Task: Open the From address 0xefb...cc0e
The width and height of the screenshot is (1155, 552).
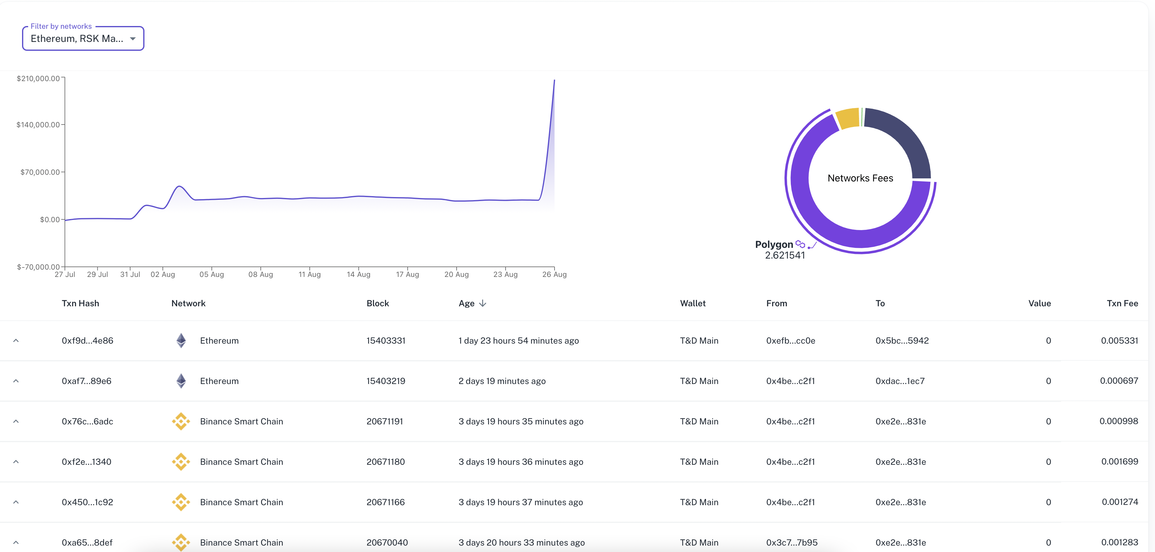Action: pos(791,341)
